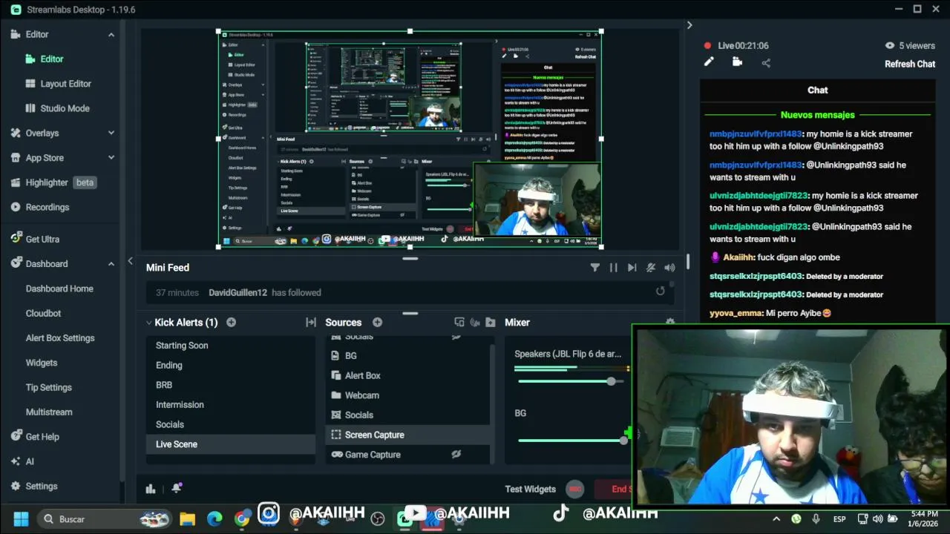Open the Kick Alerts scene collection dropdown
Image resolution: width=950 pixels, height=534 pixels.
pyautogui.click(x=181, y=323)
